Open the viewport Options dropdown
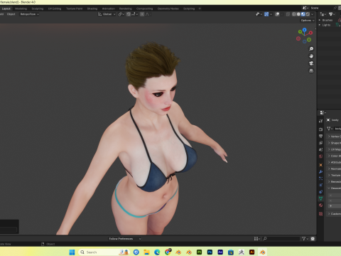Screen dimensions: 341x256 (308, 21)
